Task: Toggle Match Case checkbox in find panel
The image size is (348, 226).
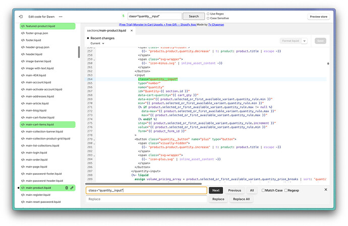Action: (263, 190)
